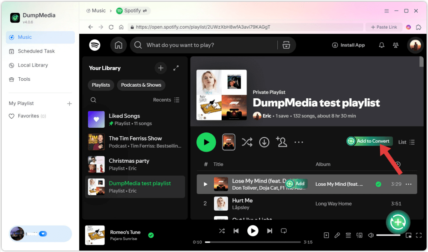The image size is (428, 252).
Task: Click the Add to Convert button
Action: coord(369,141)
